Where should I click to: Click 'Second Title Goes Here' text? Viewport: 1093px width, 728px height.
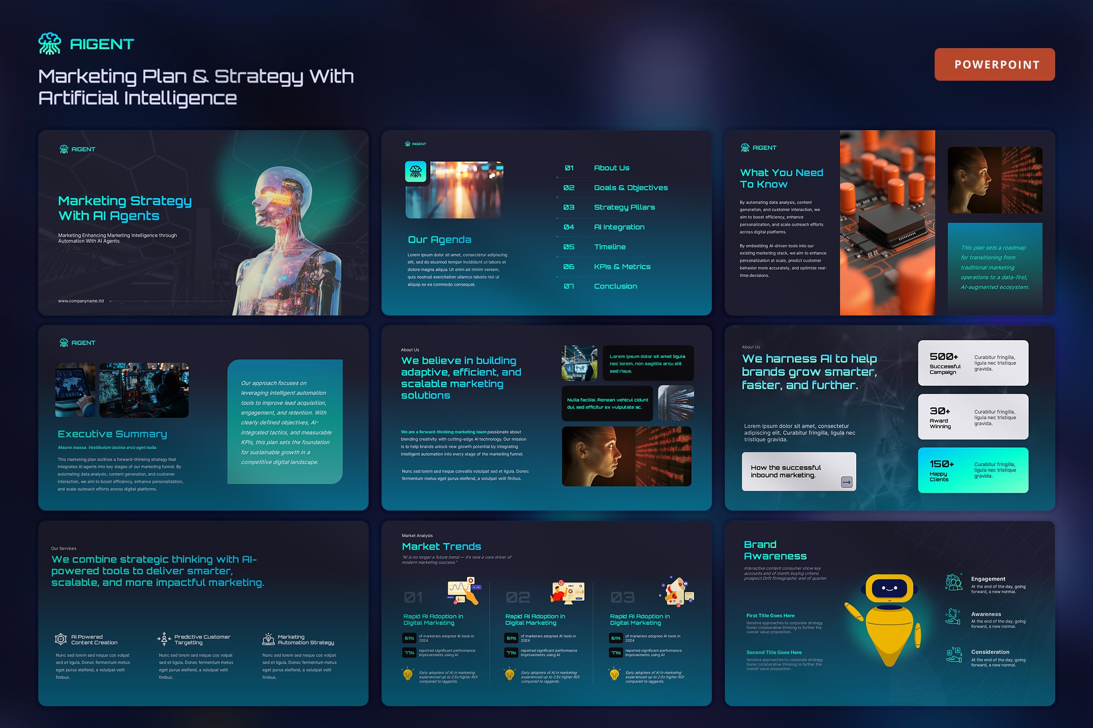(774, 652)
